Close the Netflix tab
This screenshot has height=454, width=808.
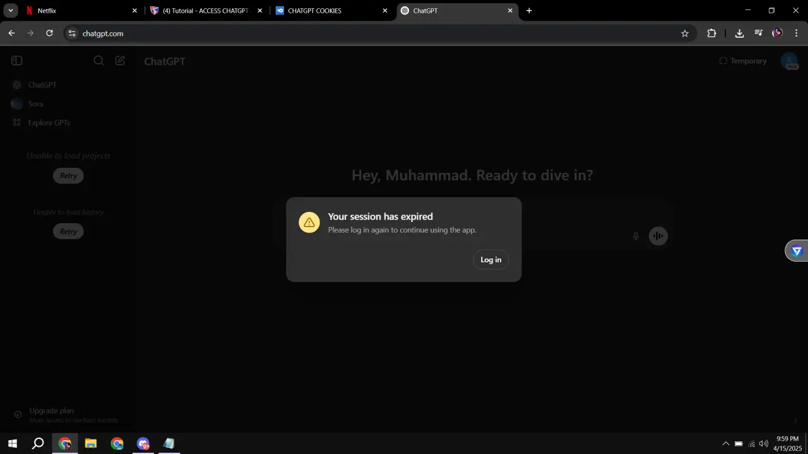click(x=134, y=11)
